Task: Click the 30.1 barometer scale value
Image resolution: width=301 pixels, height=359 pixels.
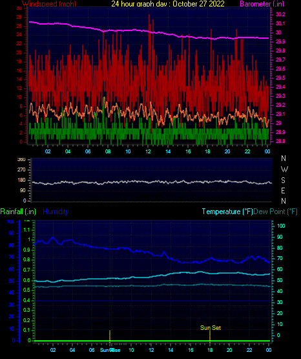Action: point(280,23)
